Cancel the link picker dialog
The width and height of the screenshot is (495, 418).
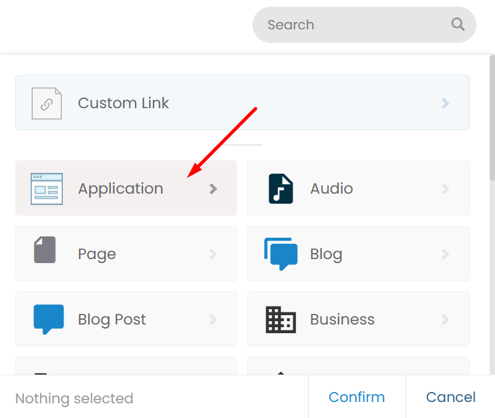[x=450, y=397]
